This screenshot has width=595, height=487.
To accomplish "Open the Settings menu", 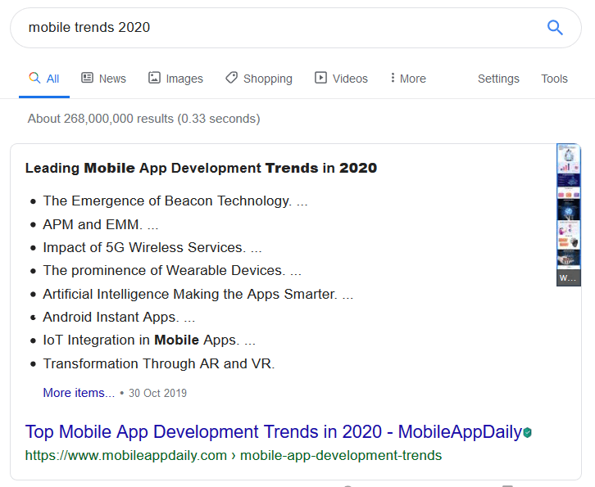I will point(498,79).
